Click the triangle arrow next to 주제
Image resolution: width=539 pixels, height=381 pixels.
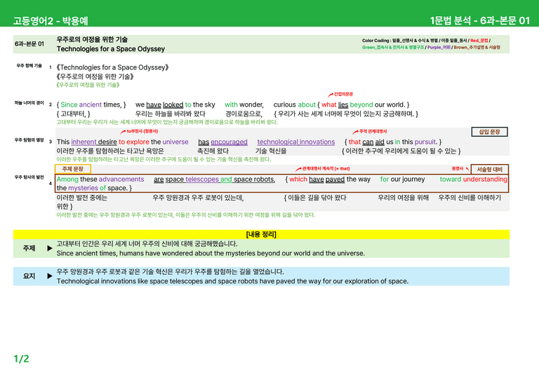(50, 248)
